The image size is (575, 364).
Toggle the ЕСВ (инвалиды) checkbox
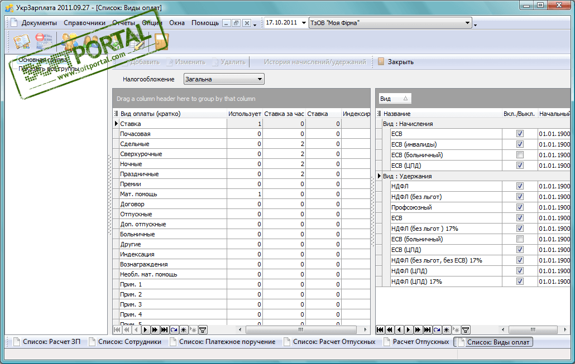pyautogui.click(x=520, y=144)
